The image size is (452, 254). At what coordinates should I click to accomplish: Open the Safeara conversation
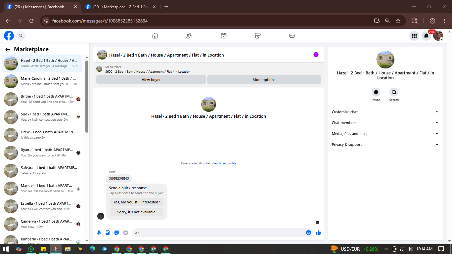42,170
